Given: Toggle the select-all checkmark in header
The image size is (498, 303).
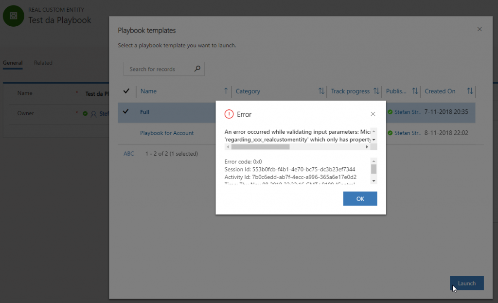Looking at the screenshot, I should point(126,91).
